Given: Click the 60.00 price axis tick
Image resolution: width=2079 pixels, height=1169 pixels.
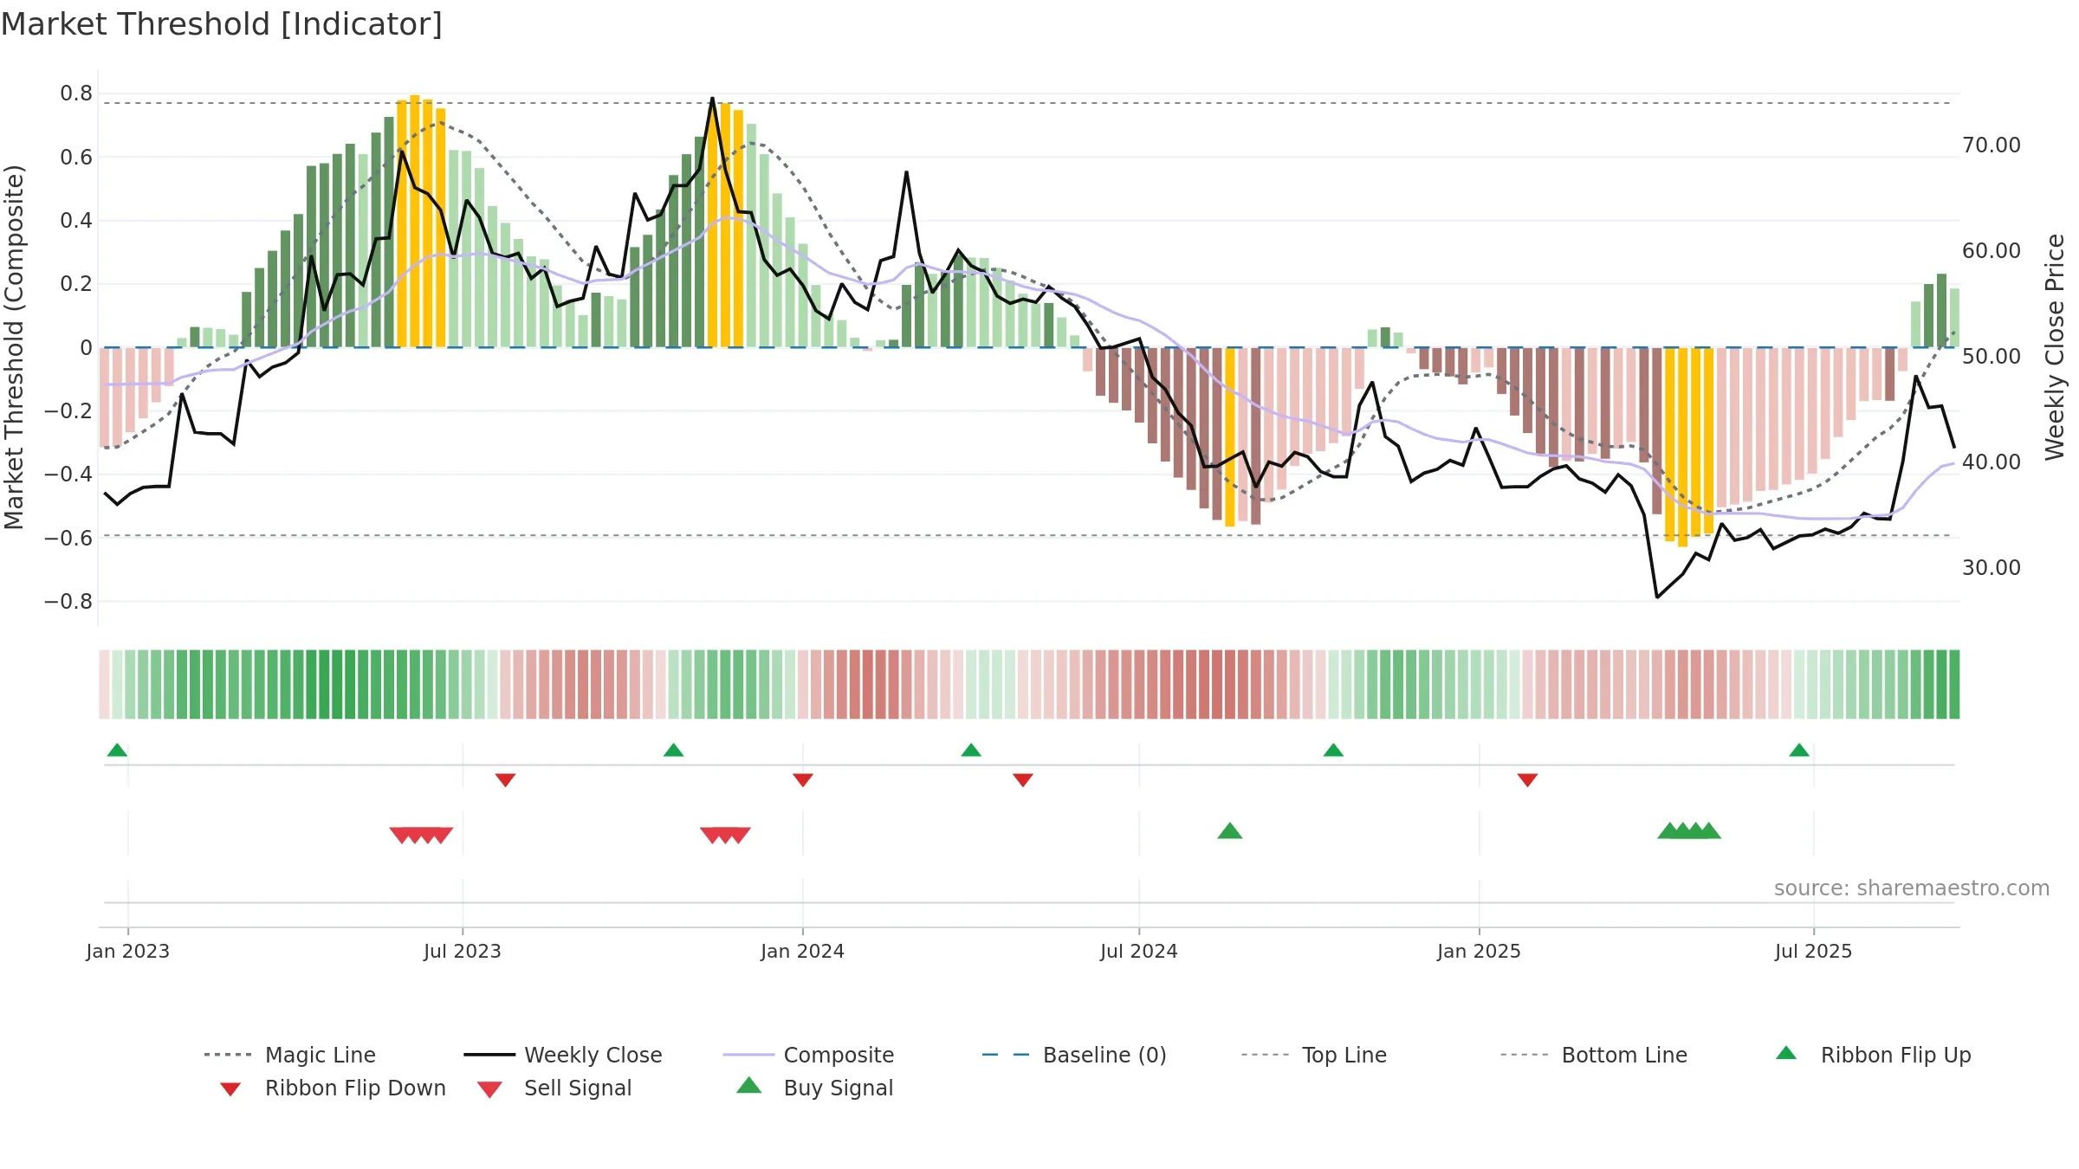Looking at the screenshot, I should 1992,251.
